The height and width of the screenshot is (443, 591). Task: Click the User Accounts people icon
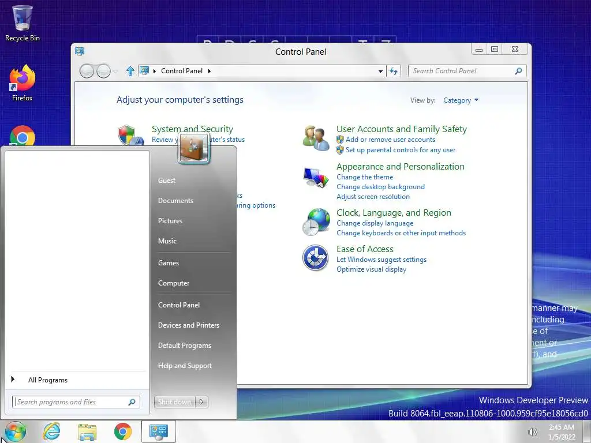(x=316, y=138)
